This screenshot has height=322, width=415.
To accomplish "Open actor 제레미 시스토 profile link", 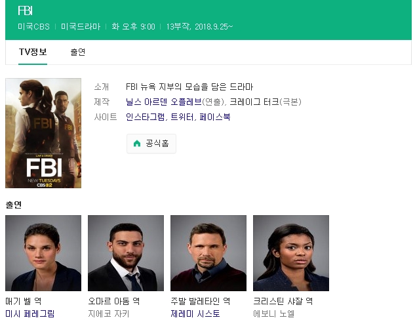I will tap(195, 314).
